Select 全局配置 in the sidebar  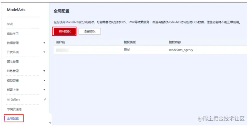coord(13,118)
